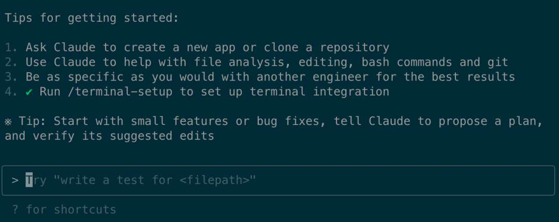Select the "create a new app" tip line
Screen dimensions: 559x222
[x=207, y=47]
